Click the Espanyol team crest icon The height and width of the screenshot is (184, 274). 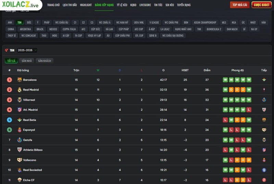pyautogui.click(x=20, y=130)
